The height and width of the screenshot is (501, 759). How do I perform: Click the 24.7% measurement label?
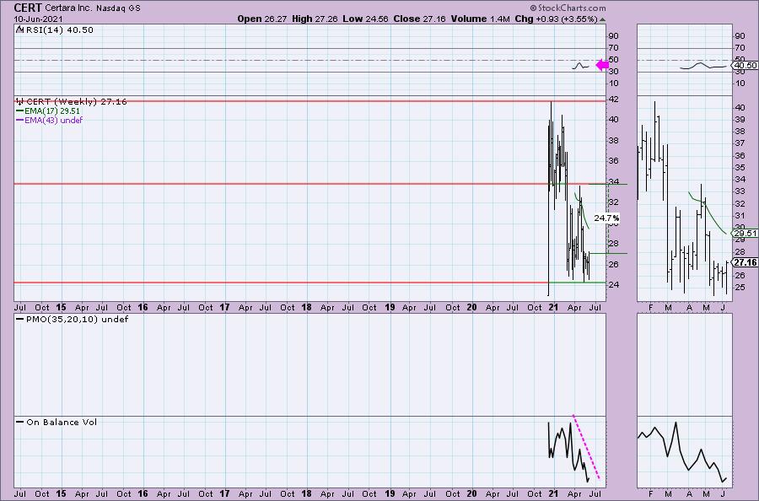606,218
